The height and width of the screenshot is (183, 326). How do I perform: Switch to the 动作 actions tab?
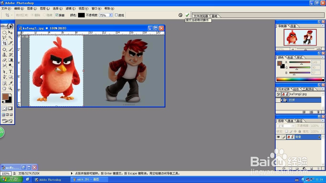click(x=296, y=89)
